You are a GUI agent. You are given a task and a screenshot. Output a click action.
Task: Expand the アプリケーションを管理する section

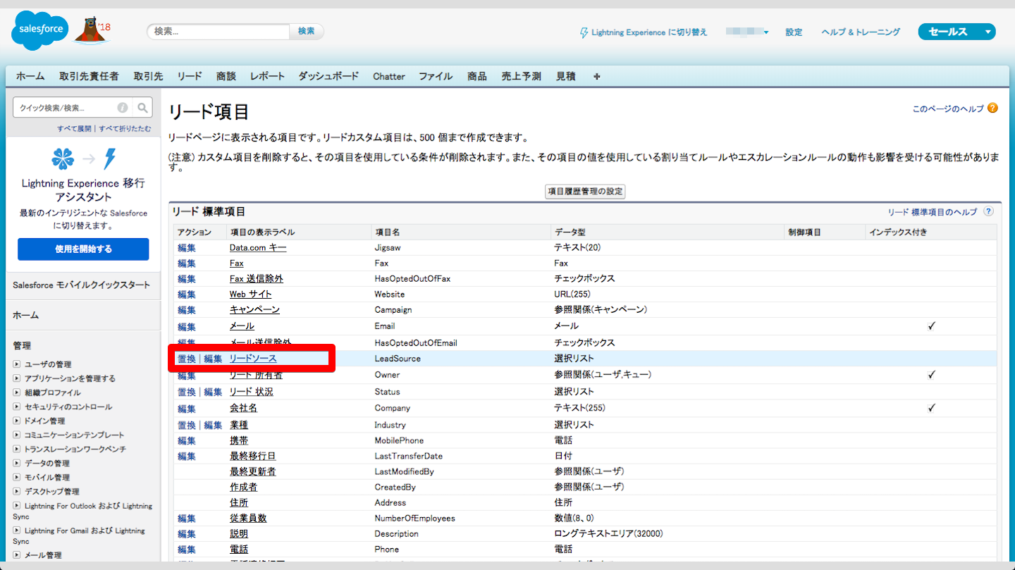click(16, 378)
